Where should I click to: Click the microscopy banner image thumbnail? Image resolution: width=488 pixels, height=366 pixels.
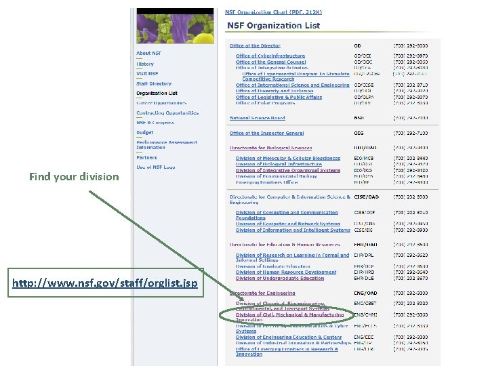[x=176, y=26]
